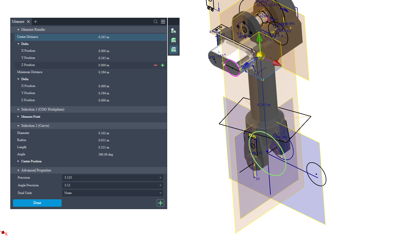Collapse the Delta group under Minimum Distance

18,79
